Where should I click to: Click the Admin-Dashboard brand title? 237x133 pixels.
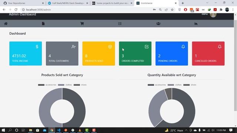click(x=22, y=14)
